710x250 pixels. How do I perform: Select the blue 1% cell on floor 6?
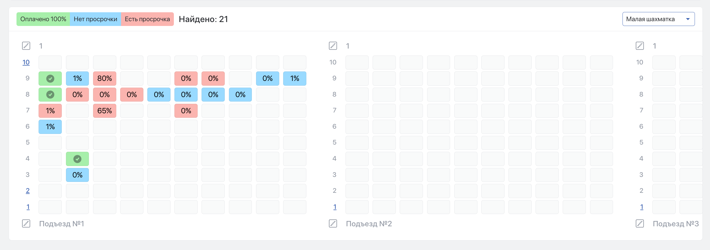pyautogui.click(x=50, y=127)
